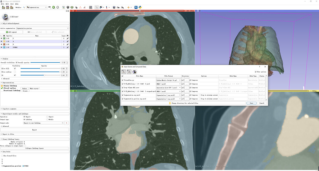Click the pencil icon in segment OTHERS row

(x=67, y=47)
